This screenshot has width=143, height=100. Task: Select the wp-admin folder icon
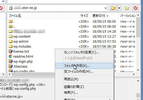[x=11, y=42]
